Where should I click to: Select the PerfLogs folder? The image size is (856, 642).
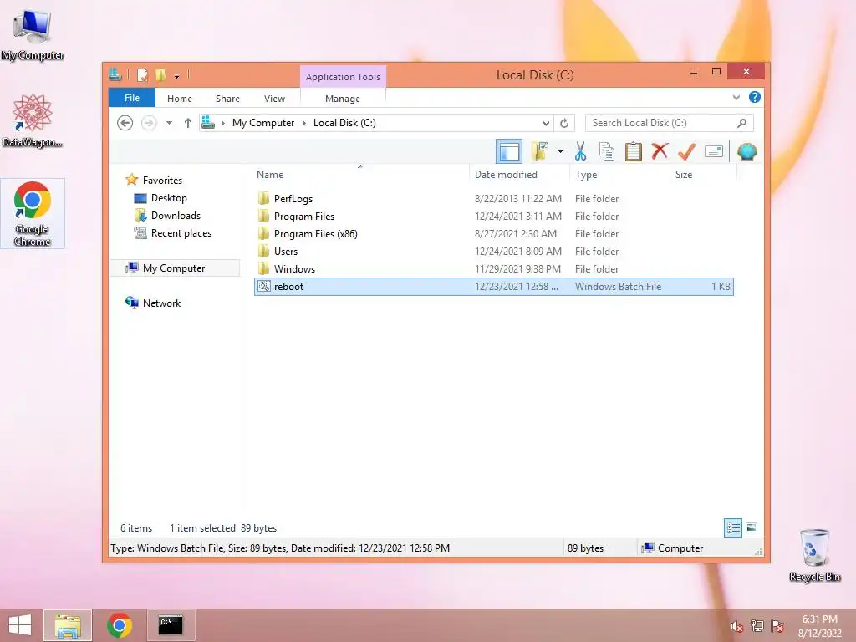(x=494, y=199)
